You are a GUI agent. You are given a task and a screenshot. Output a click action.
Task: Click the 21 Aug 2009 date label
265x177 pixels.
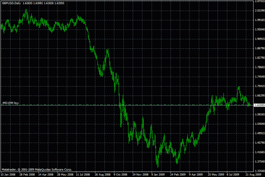253,174
